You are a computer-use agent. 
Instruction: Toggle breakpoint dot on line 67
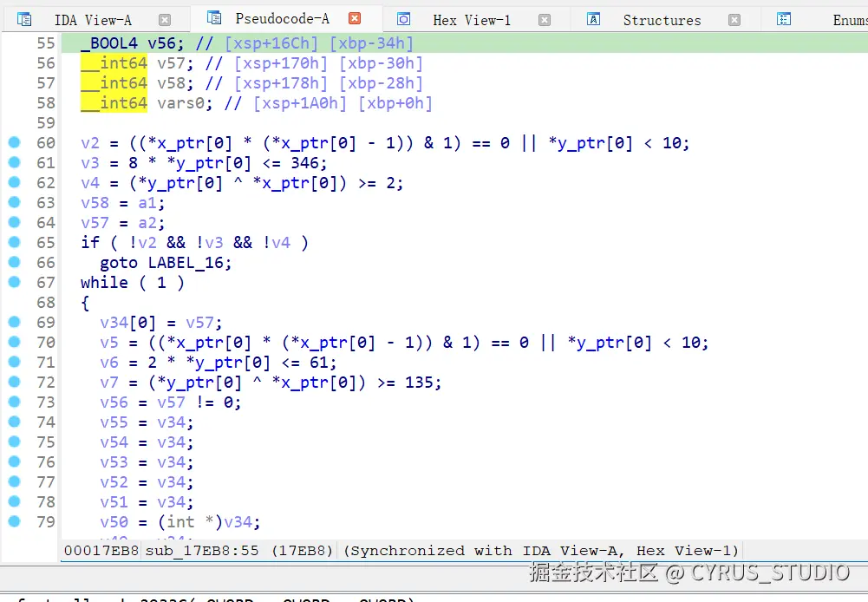[x=15, y=282]
